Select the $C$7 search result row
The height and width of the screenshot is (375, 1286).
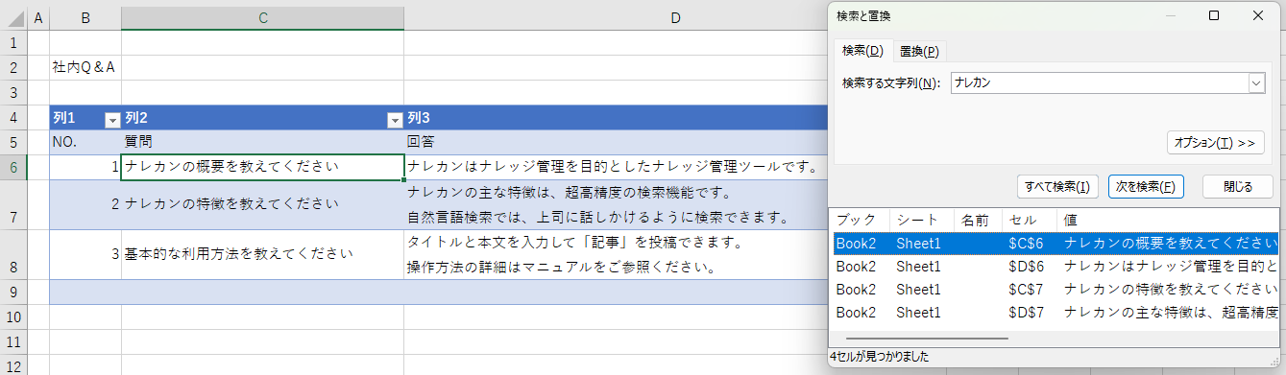click(1055, 289)
